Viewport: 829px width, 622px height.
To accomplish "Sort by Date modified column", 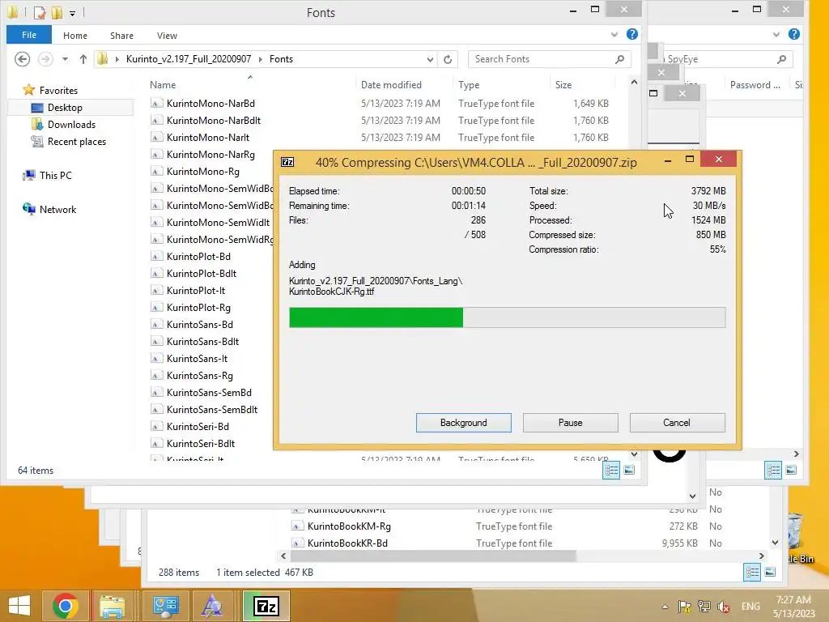I will click(391, 84).
